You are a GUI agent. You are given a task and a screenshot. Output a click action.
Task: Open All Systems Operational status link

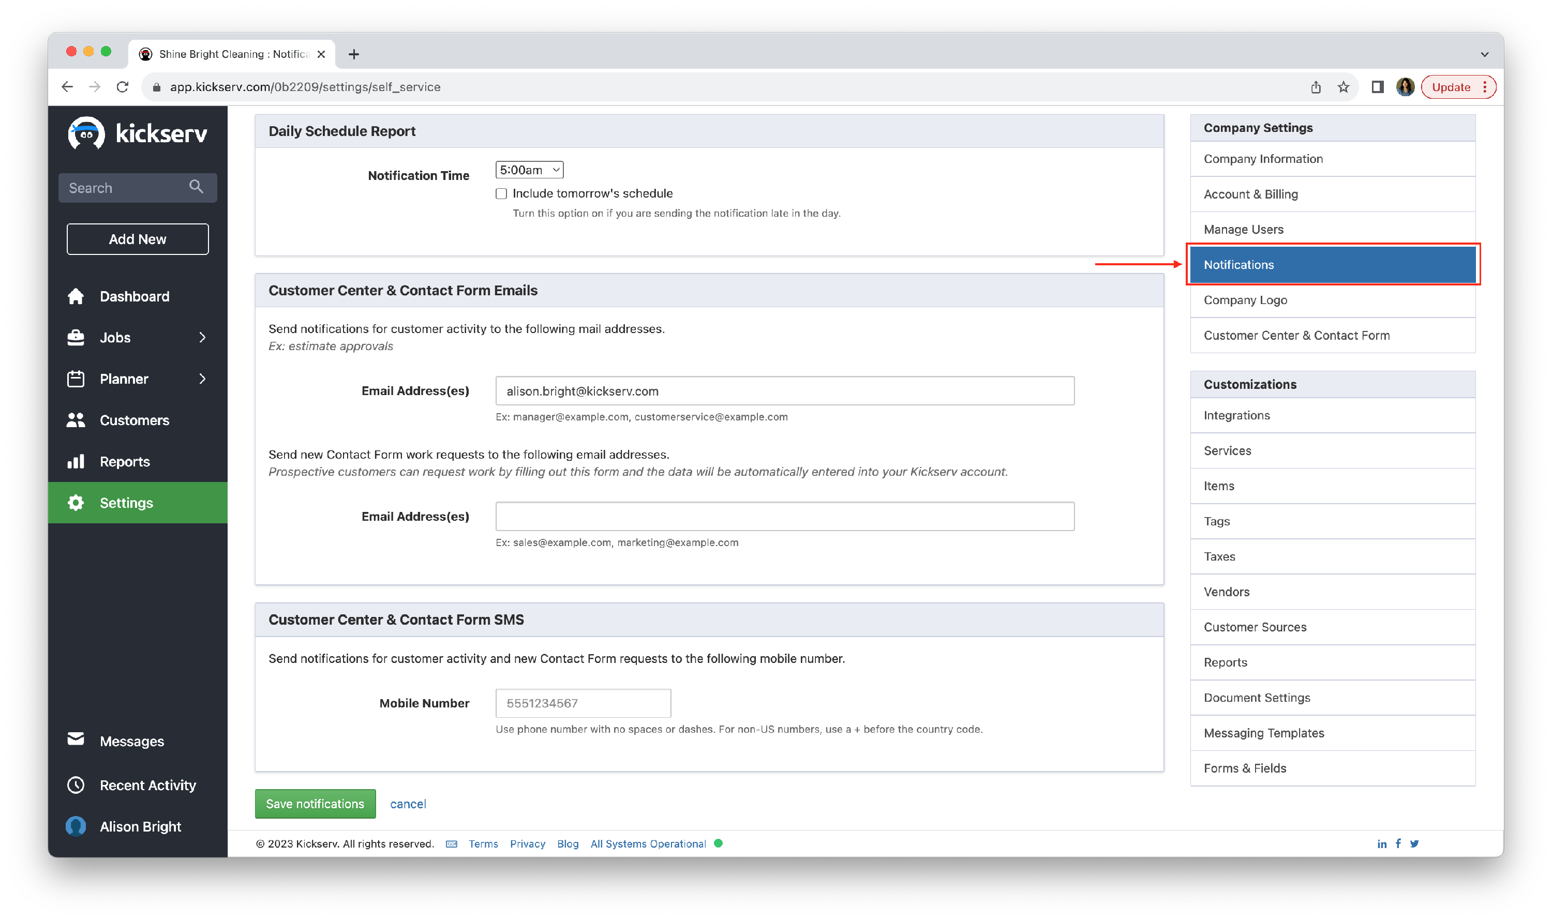coord(648,844)
